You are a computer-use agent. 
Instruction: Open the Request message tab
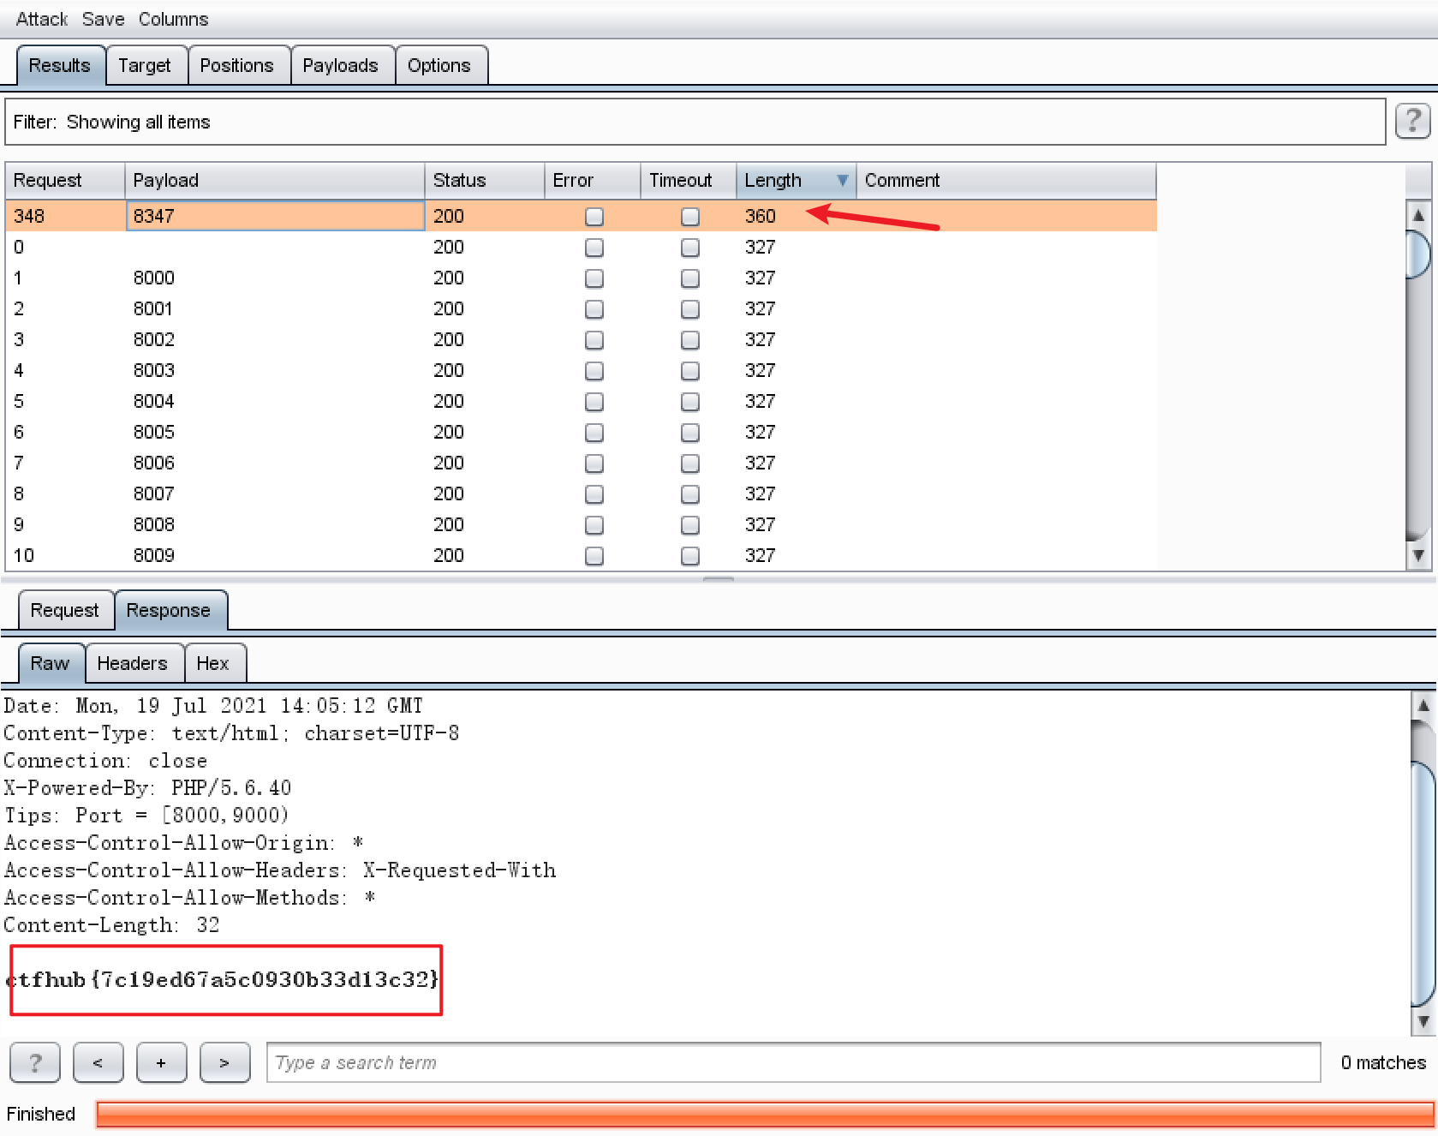coord(65,610)
